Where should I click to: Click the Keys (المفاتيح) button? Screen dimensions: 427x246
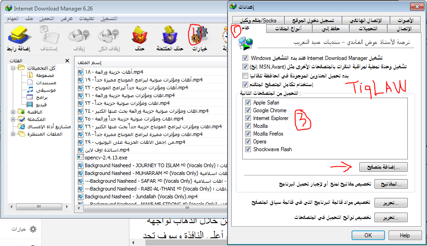pos(391,184)
